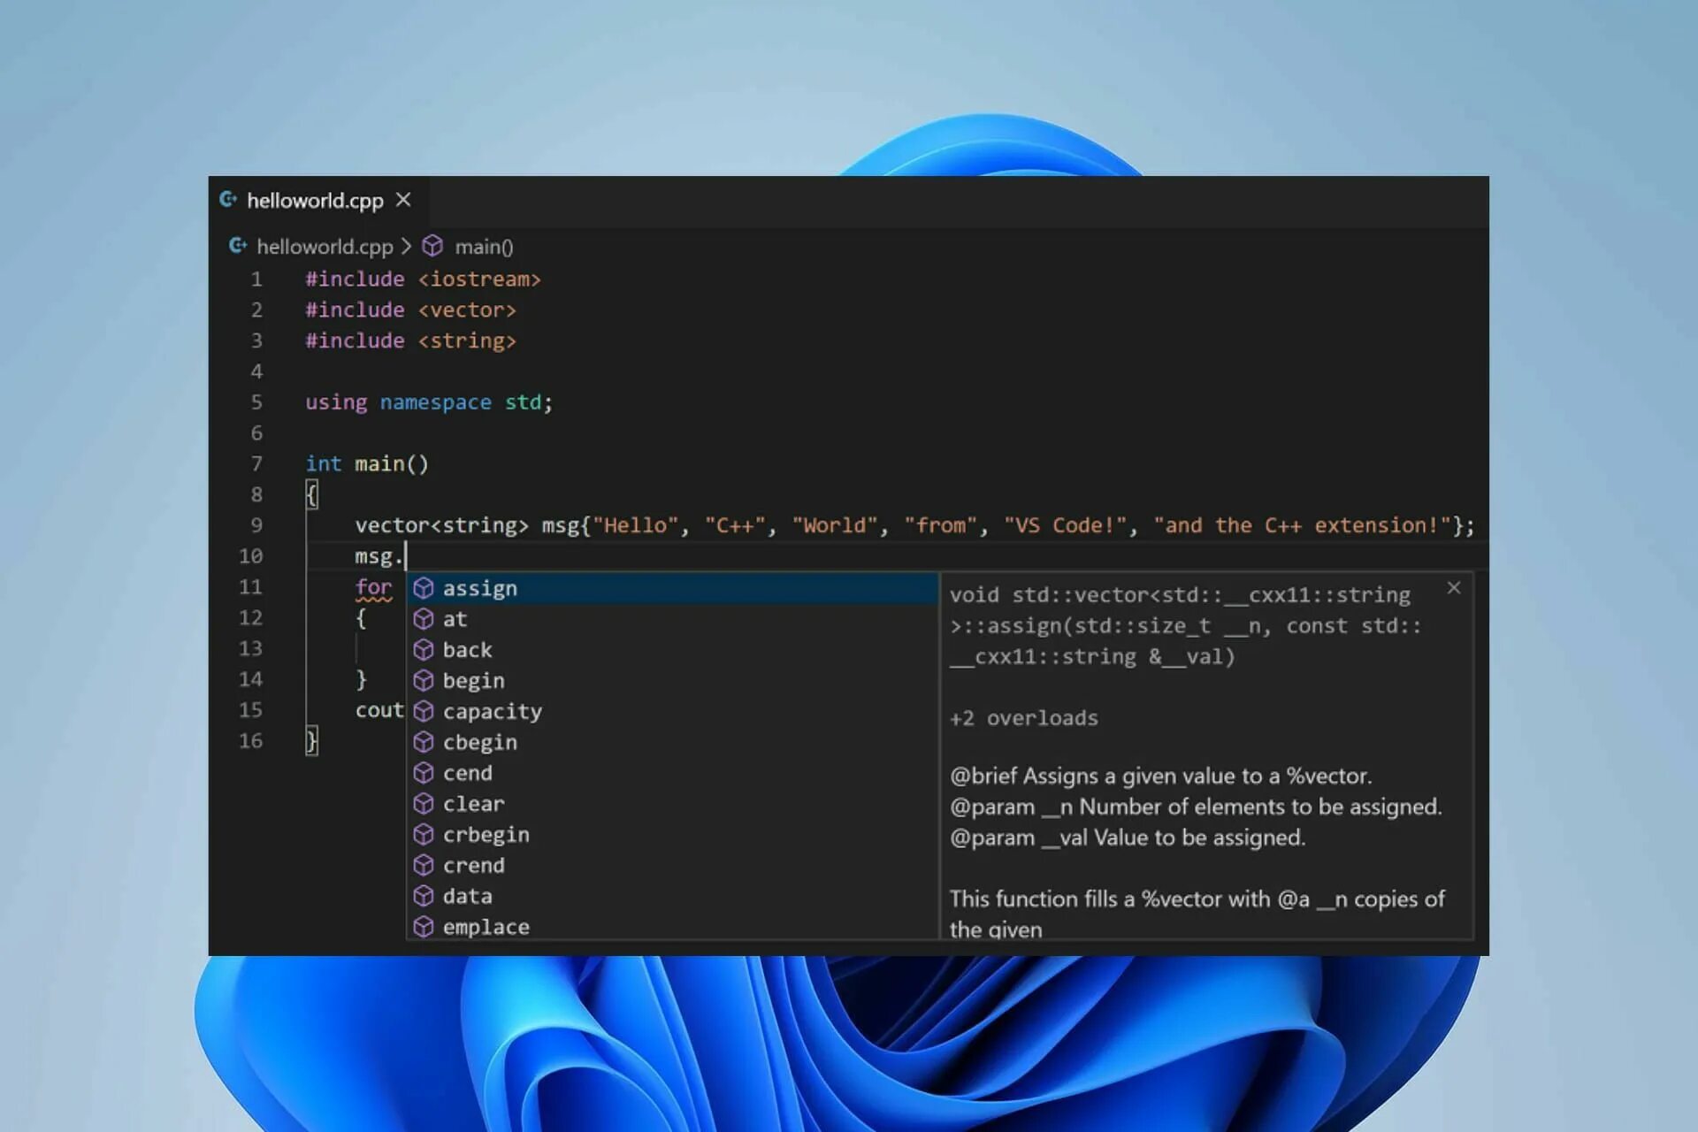Screen dimensions: 1698x1132
Task: Click line number 9 in the gutter
Action: [256, 525]
